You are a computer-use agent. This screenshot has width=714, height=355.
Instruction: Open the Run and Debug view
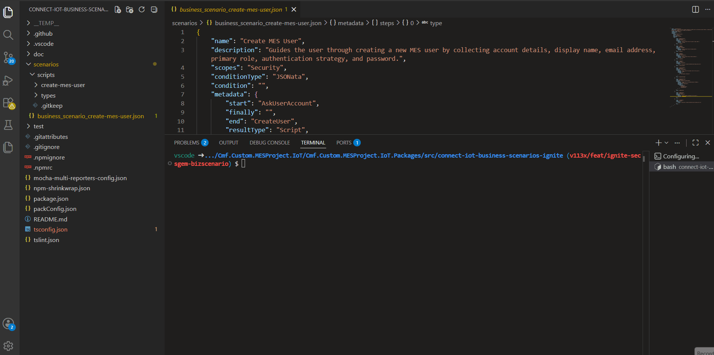tap(8, 80)
